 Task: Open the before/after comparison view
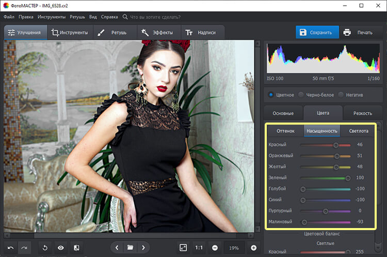[x=76, y=247]
